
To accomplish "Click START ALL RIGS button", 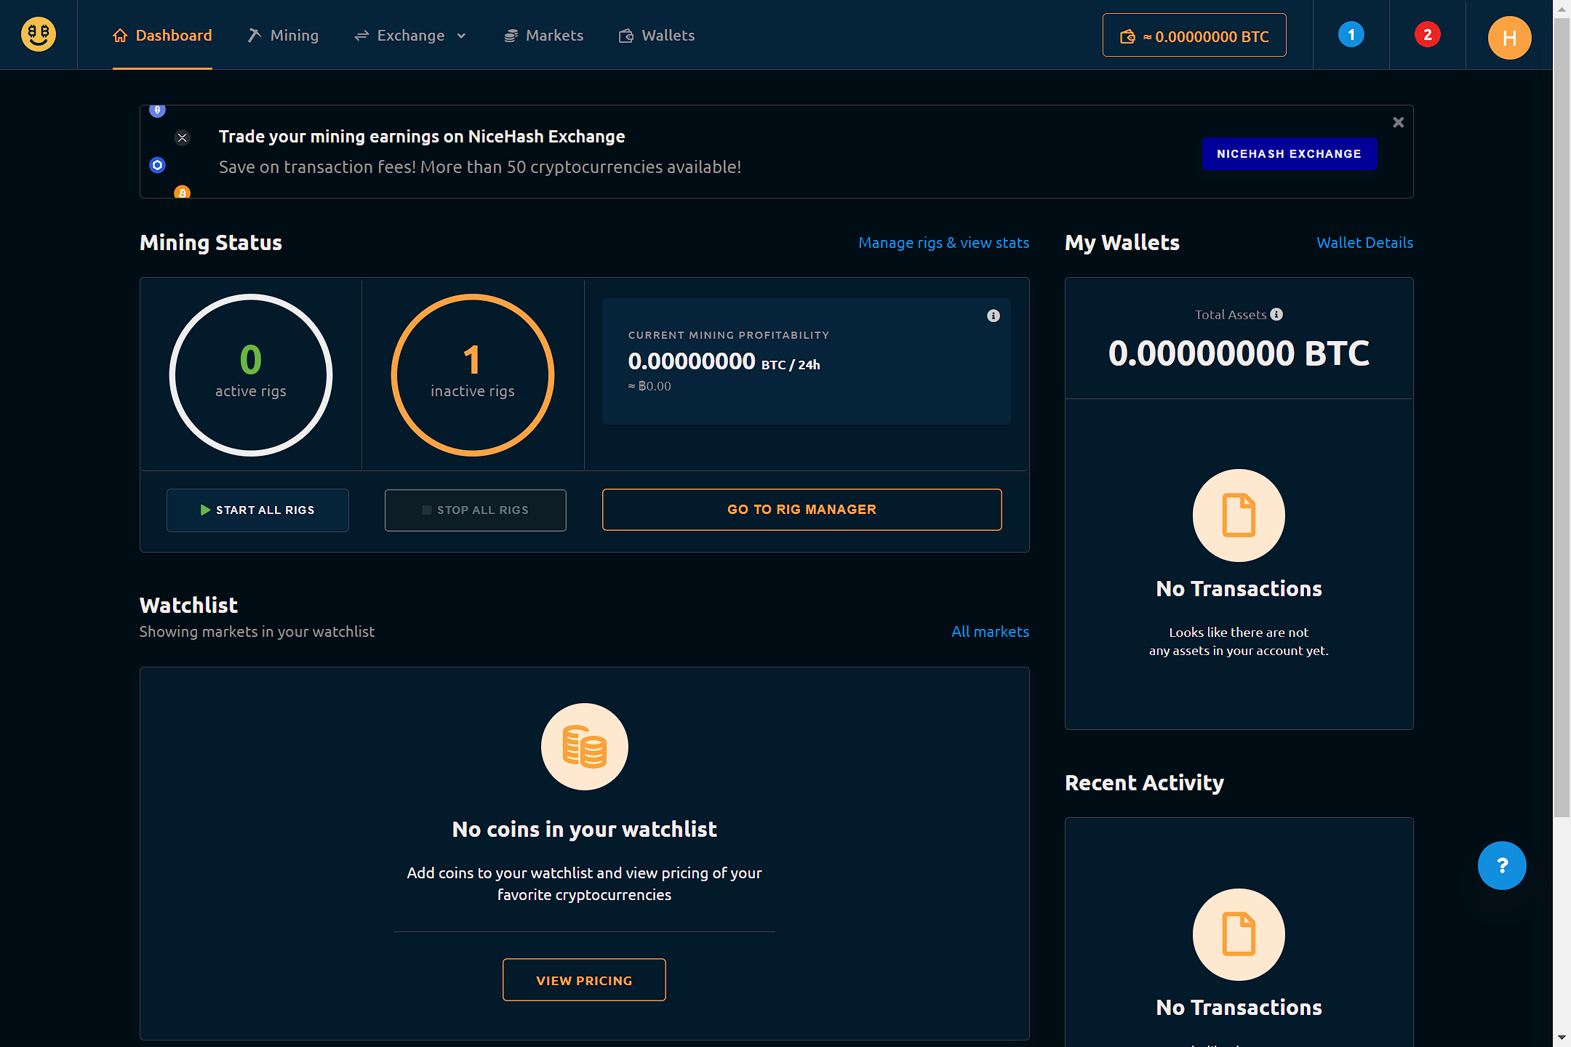I will 257,510.
